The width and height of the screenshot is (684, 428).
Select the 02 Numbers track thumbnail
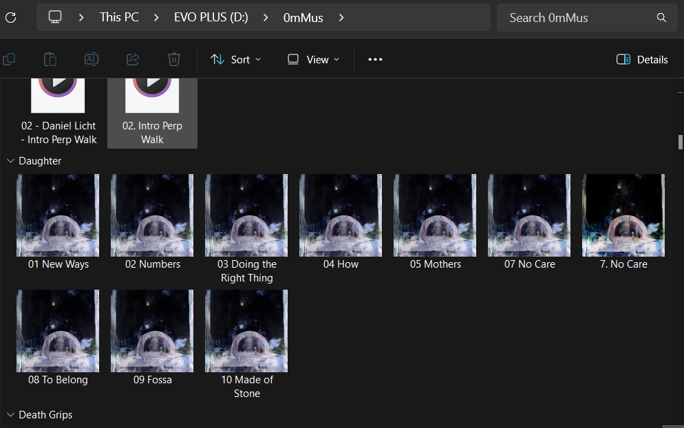[x=152, y=215]
